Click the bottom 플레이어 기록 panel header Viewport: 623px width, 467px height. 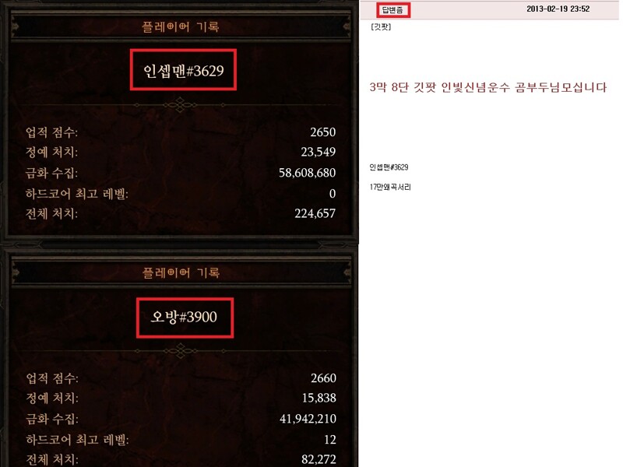pyautogui.click(x=181, y=273)
